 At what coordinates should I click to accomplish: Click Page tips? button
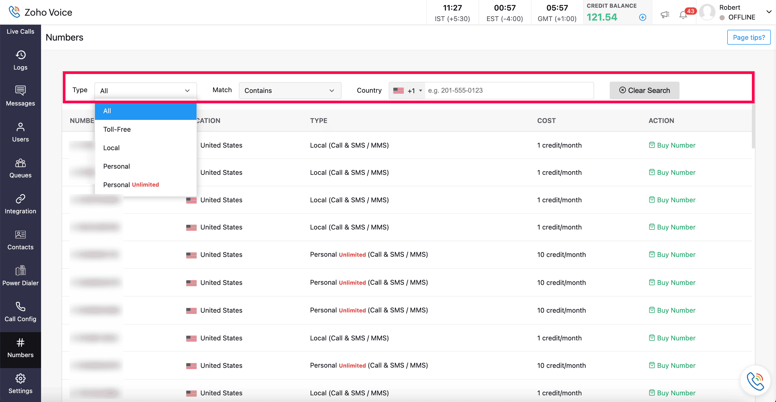click(x=749, y=37)
